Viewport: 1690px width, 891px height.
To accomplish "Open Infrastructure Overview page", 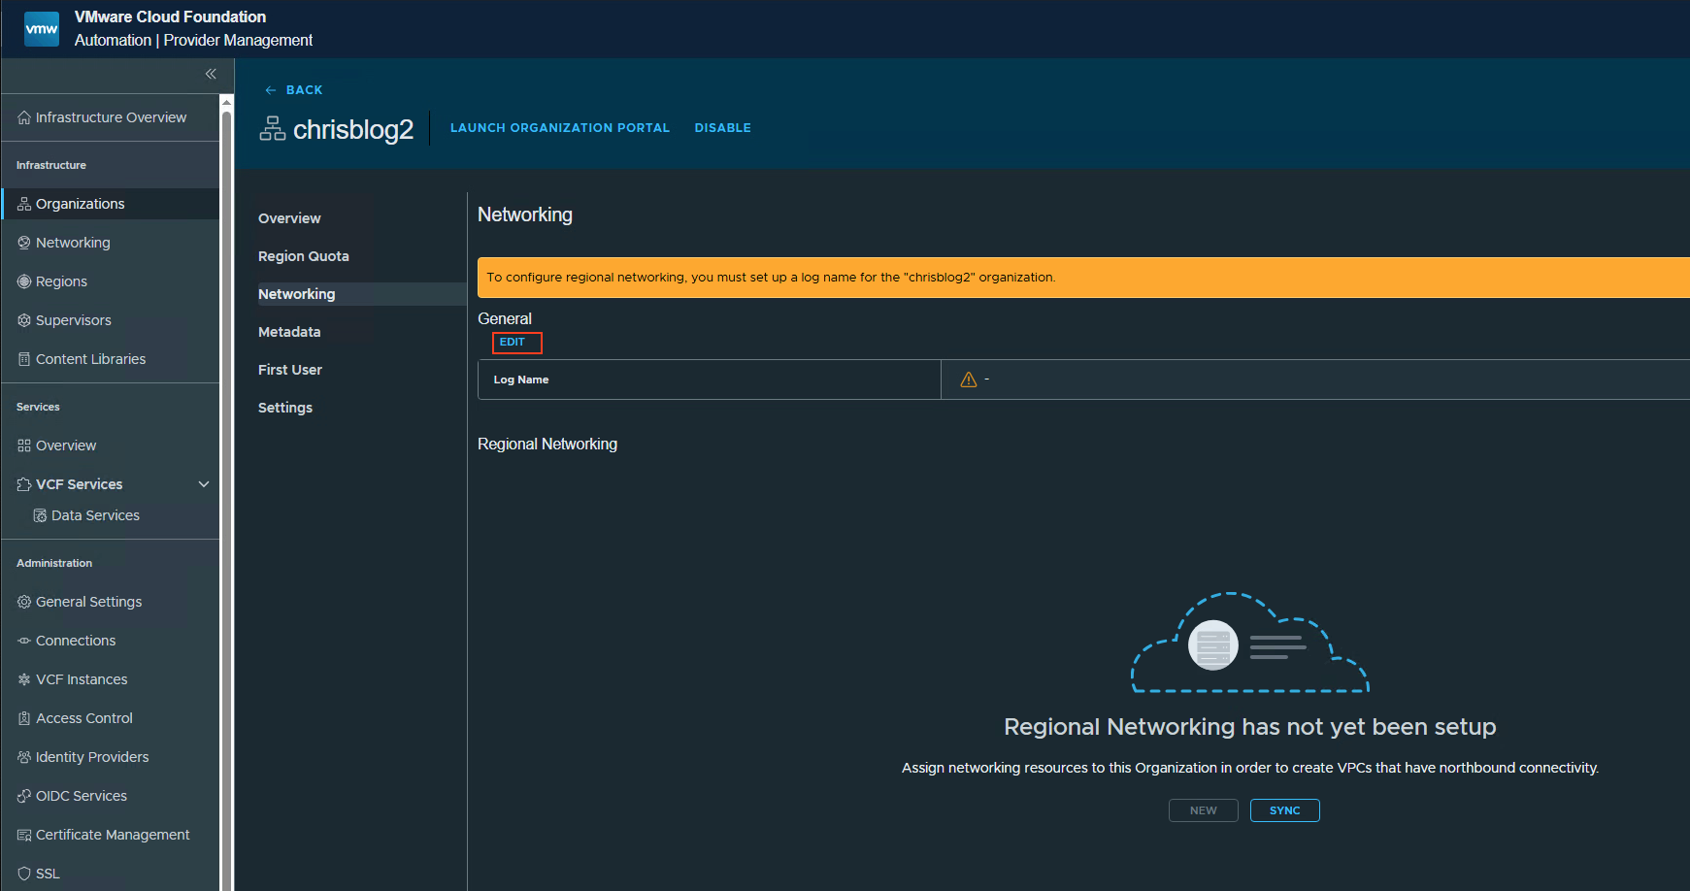I will point(111,117).
